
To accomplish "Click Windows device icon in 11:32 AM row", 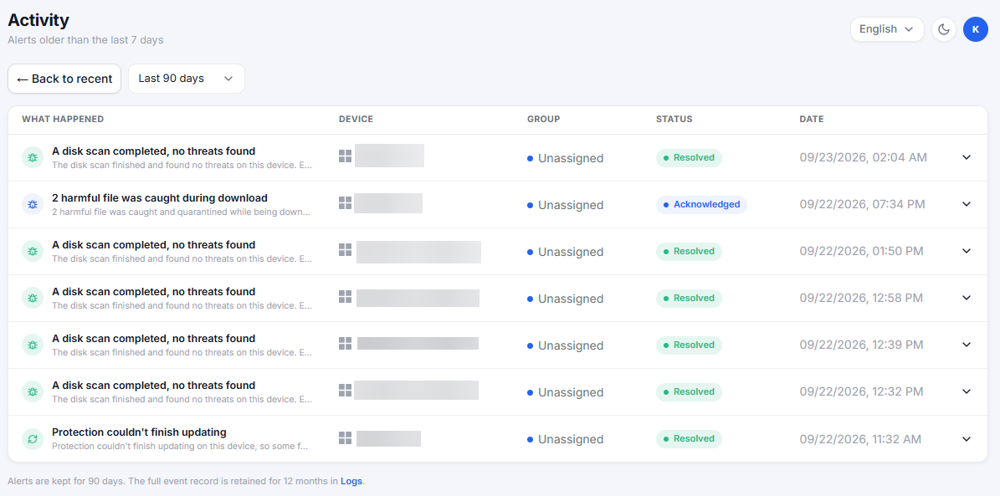I will 345,437.
